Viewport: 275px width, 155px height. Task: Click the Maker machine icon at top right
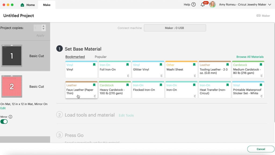pyautogui.click(x=259, y=16)
